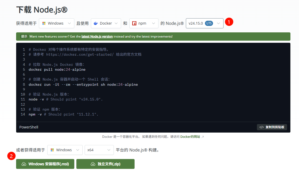The height and width of the screenshot is (173, 299).
Task: Open the npm package manager dropdown
Action: tap(144, 23)
